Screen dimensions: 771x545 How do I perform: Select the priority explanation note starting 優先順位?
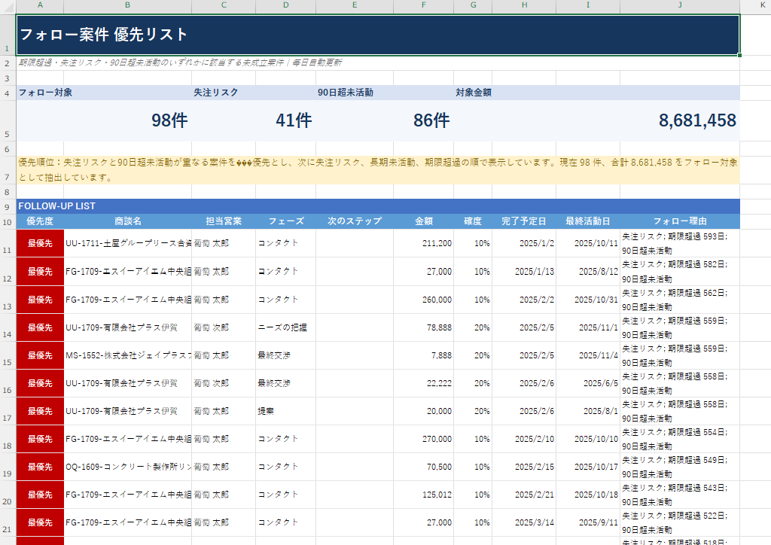[x=378, y=170]
